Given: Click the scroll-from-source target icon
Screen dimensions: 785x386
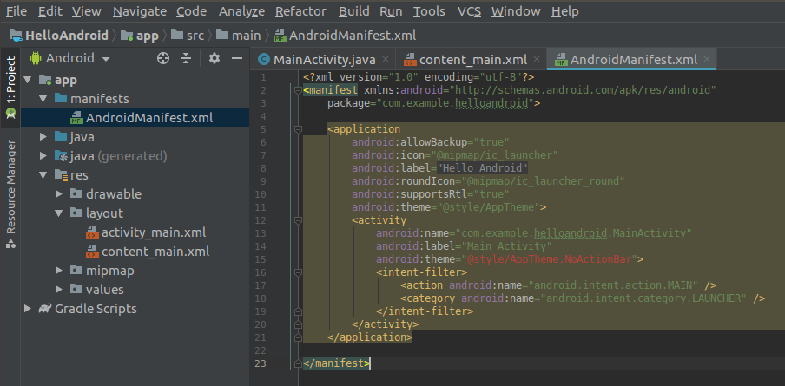Looking at the screenshot, I should pyautogui.click(x=163, y=58).
